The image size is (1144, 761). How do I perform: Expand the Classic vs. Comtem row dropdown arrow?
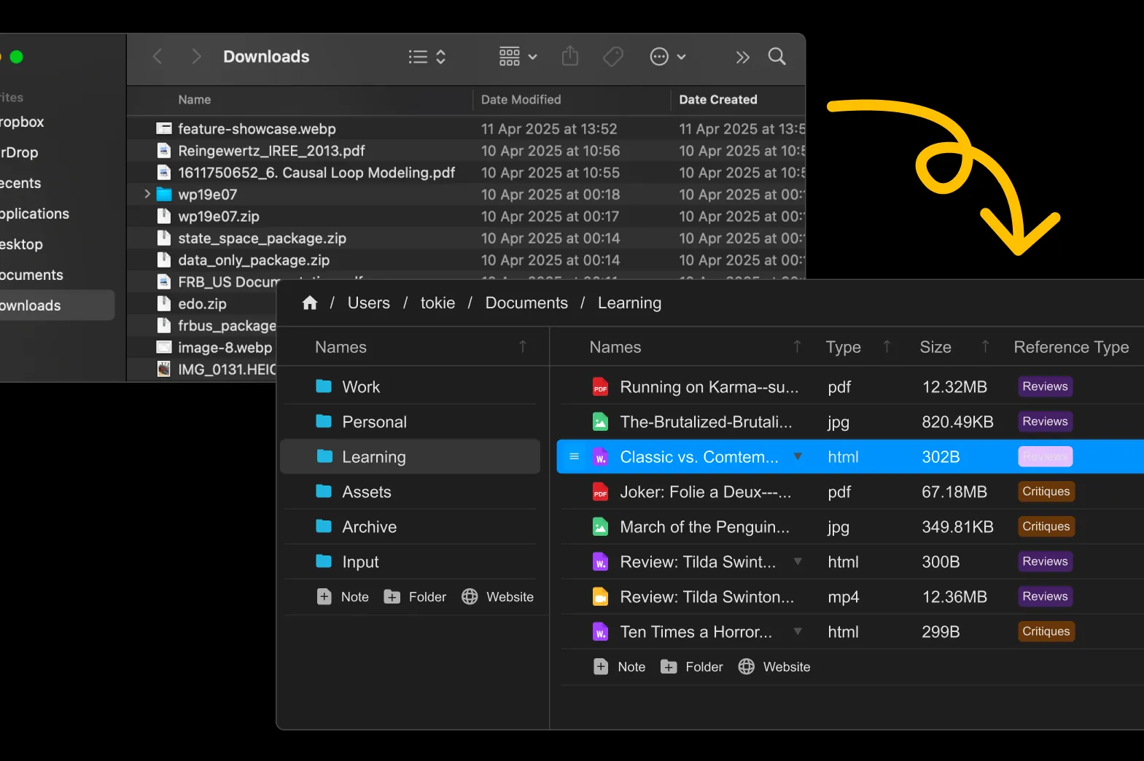tap(798, 457)
